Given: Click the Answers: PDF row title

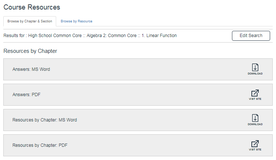Looking at the screenshot, I should 26,94.
